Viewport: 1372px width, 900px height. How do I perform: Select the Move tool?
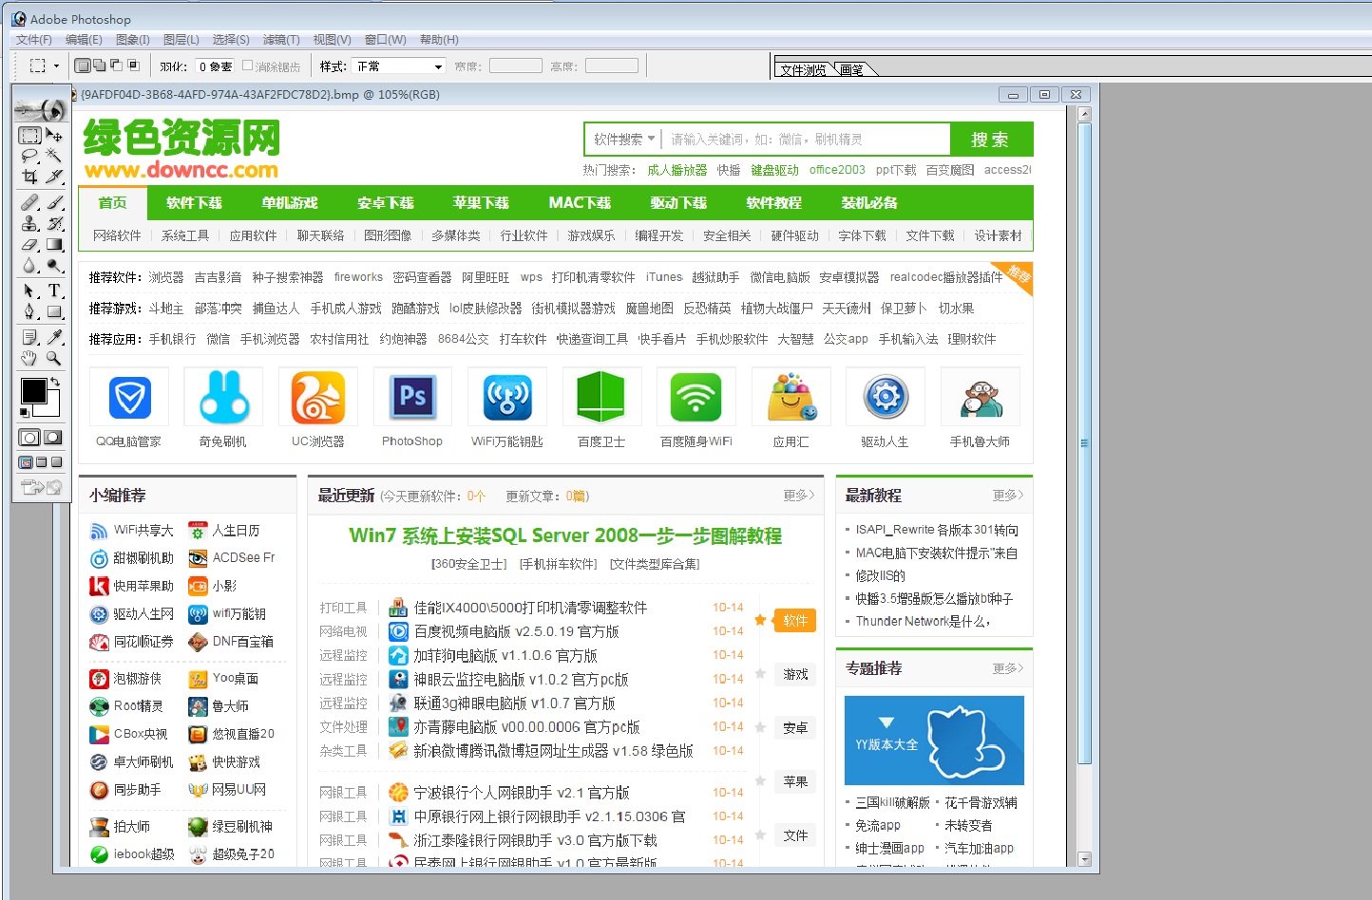pos(53,135)
